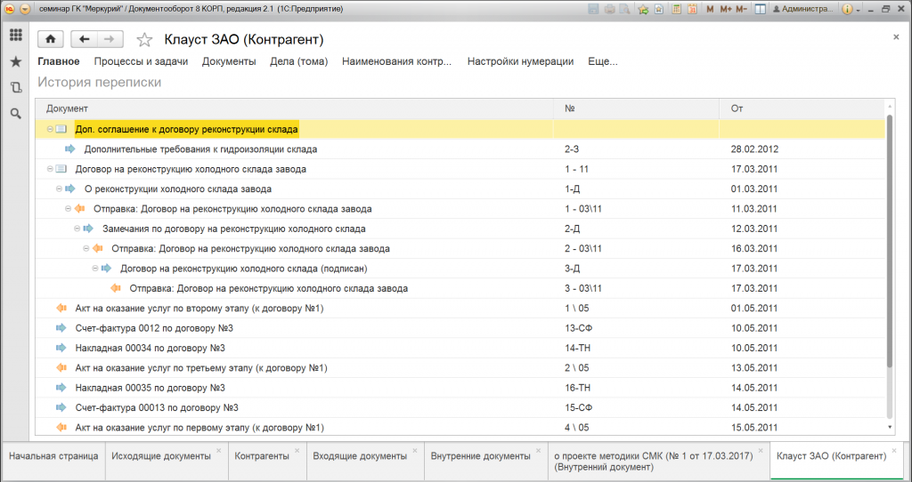
Task: Click the print icon in title bar
Action: [x=609, y=9]
